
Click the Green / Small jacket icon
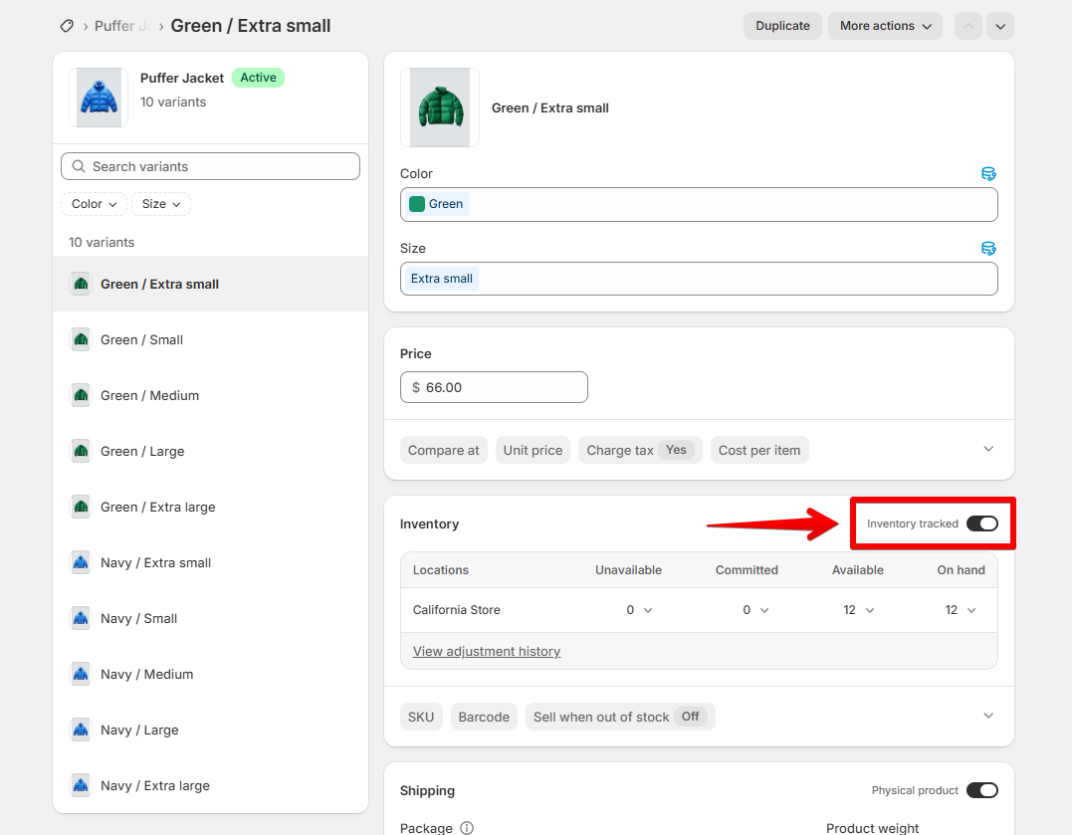81,340
